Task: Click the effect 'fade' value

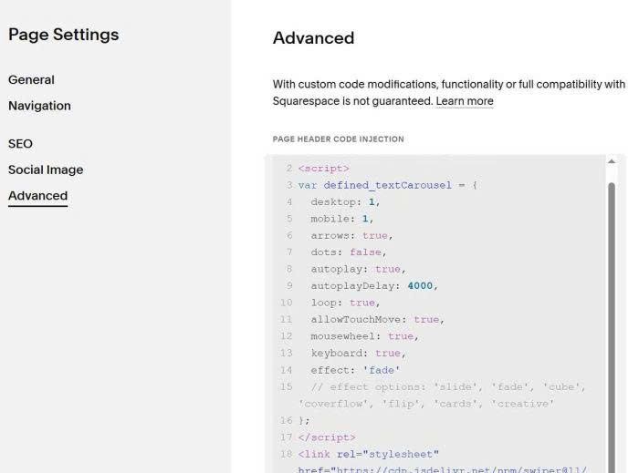Action: 381,370
